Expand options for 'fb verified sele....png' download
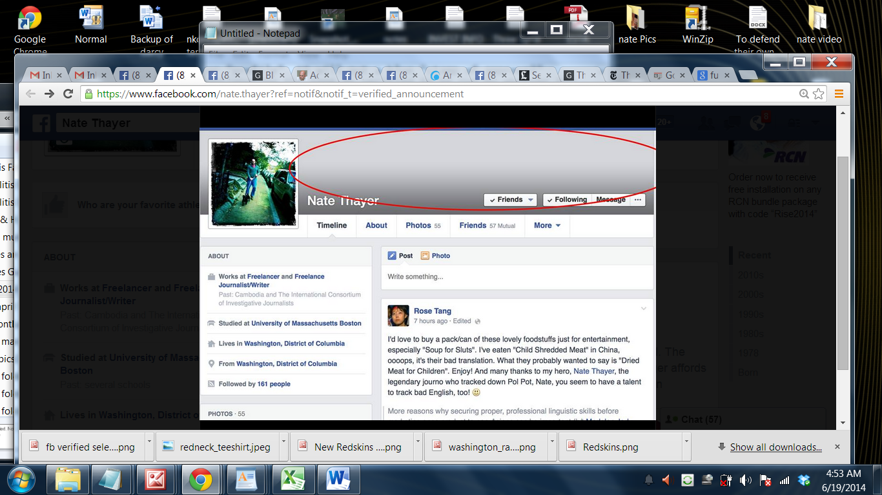This screenshot has height=495, width=882. (149, 447)
